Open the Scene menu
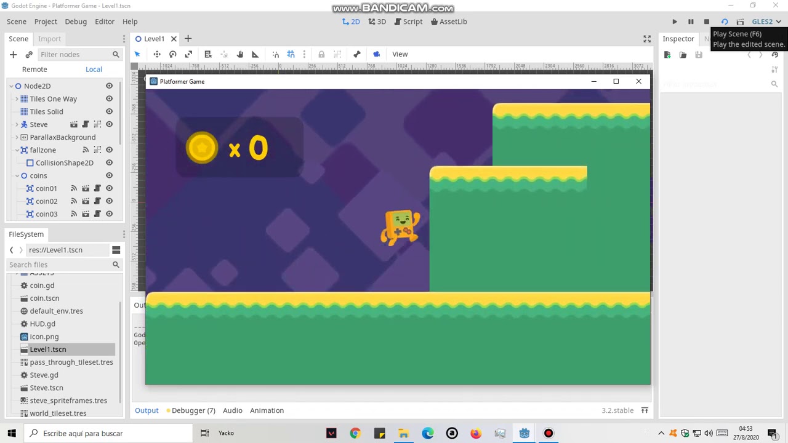The image size is (788, 443). click(17, 22)
